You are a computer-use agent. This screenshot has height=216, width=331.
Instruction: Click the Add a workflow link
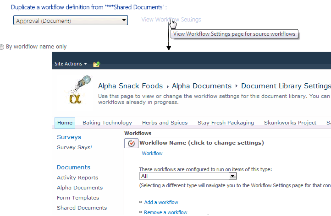click(161, 202)
